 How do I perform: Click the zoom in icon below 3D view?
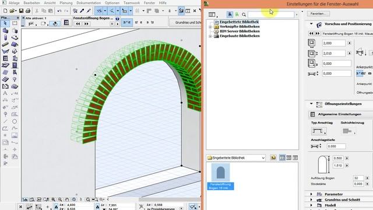point(53,199)
